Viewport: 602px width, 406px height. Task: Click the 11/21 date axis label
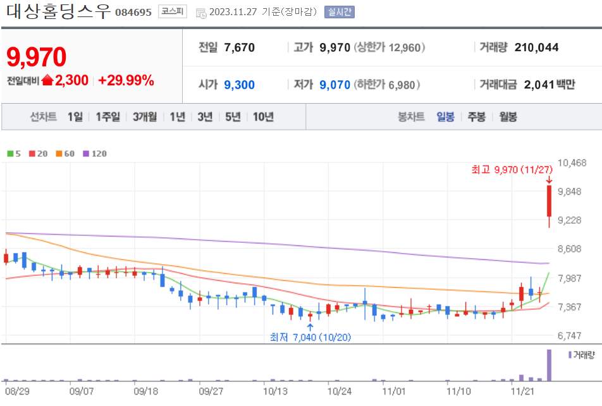pyautogui.click(x=522, y=391)
